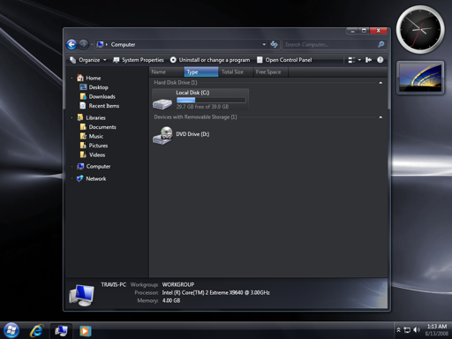452x339 pixels.
Task: Change the view icon button
Action: pos(351,60)
